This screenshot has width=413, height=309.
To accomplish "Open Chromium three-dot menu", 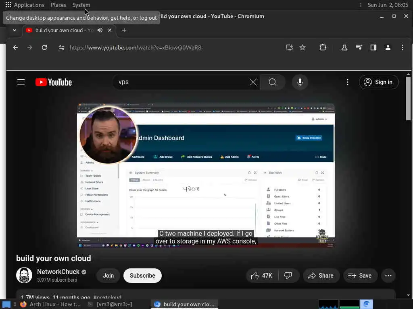I will coord(402,47).
